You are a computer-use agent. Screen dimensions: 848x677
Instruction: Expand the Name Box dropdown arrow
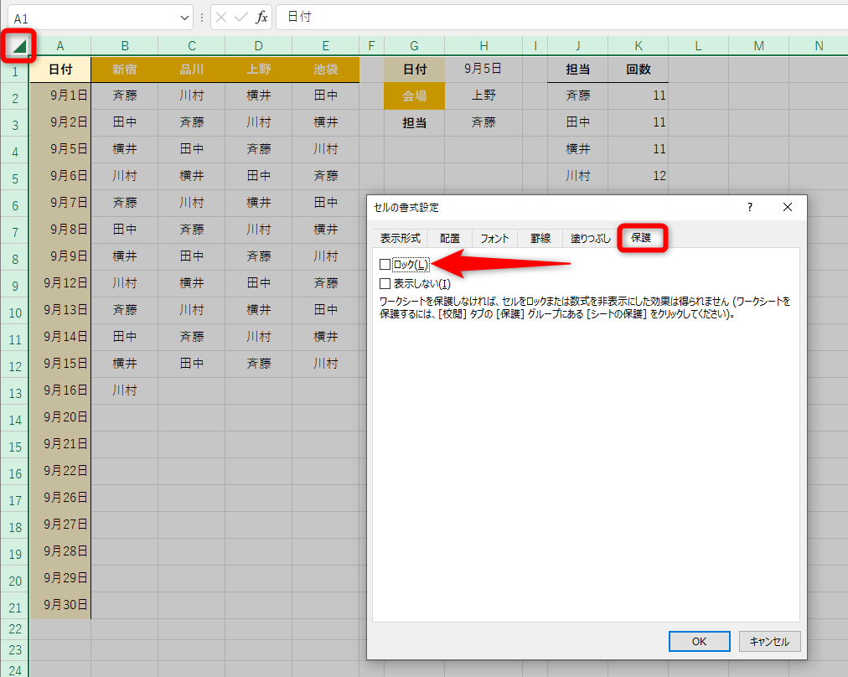(x=184, y=18)
